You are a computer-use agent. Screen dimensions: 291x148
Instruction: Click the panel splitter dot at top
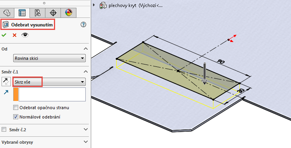tap(44, 3)
